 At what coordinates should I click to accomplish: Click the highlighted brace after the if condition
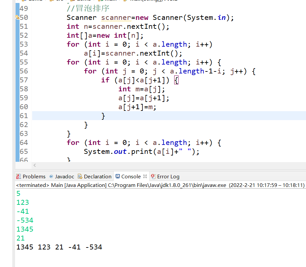tap(176, 80)
